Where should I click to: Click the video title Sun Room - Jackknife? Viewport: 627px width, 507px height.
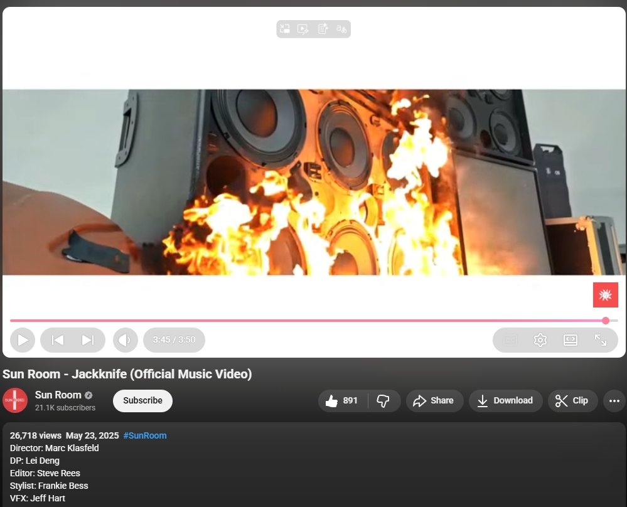point(127,374)
